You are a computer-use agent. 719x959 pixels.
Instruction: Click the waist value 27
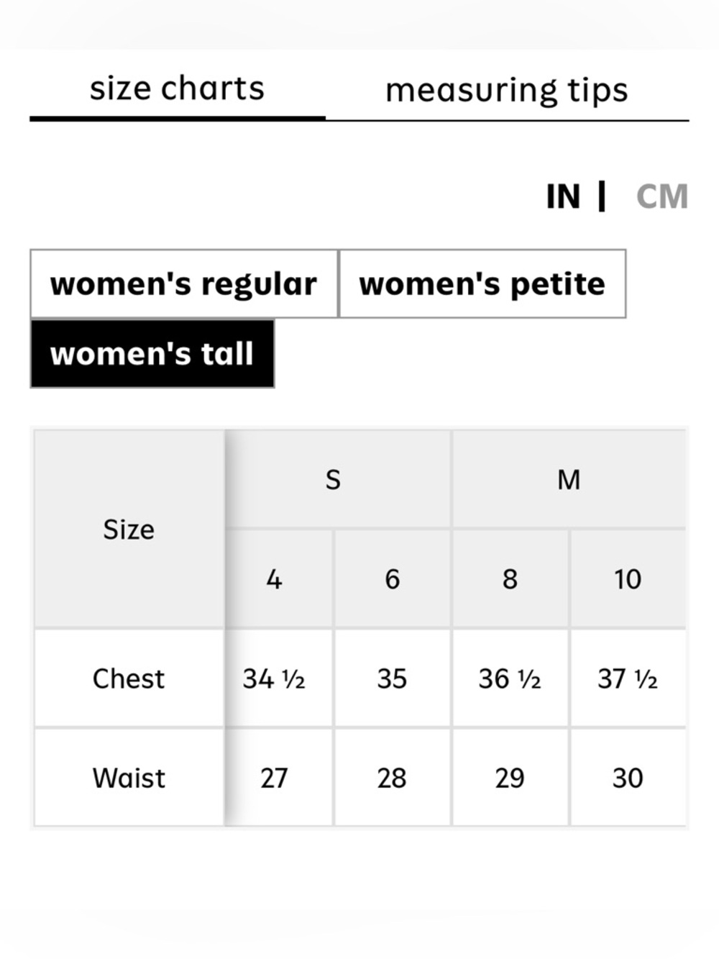[274, 778]
